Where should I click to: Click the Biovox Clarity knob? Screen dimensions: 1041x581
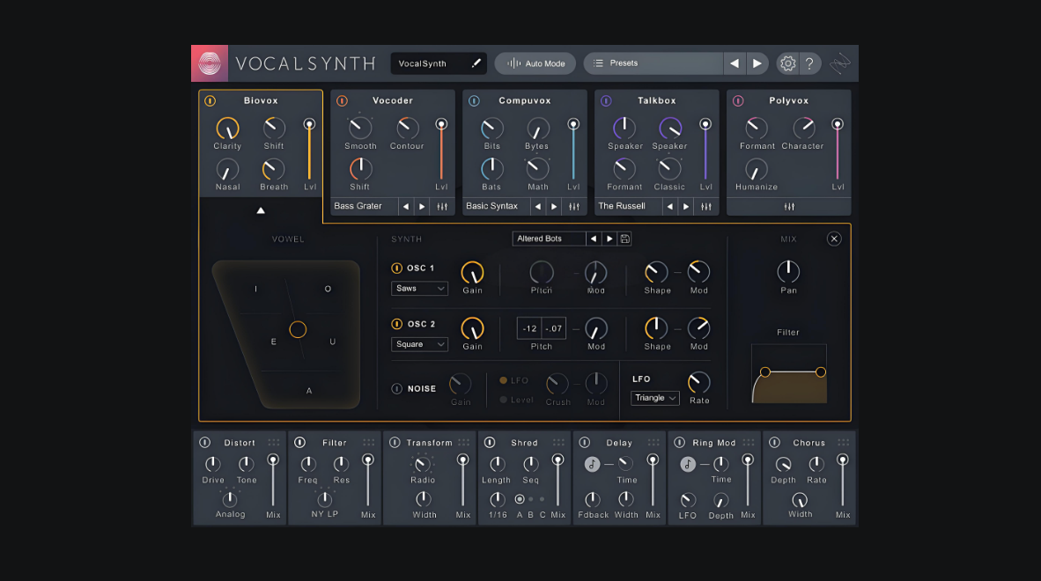[x=227, y=129]
